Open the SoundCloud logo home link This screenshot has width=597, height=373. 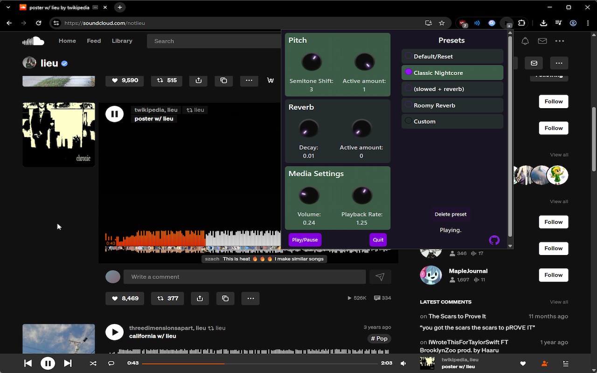point(33,41)
